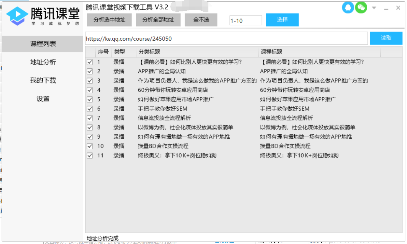407x244 pixels.
Task: Click the blue 选择 button
Action: pyautogui.click(x=282, y=20)
